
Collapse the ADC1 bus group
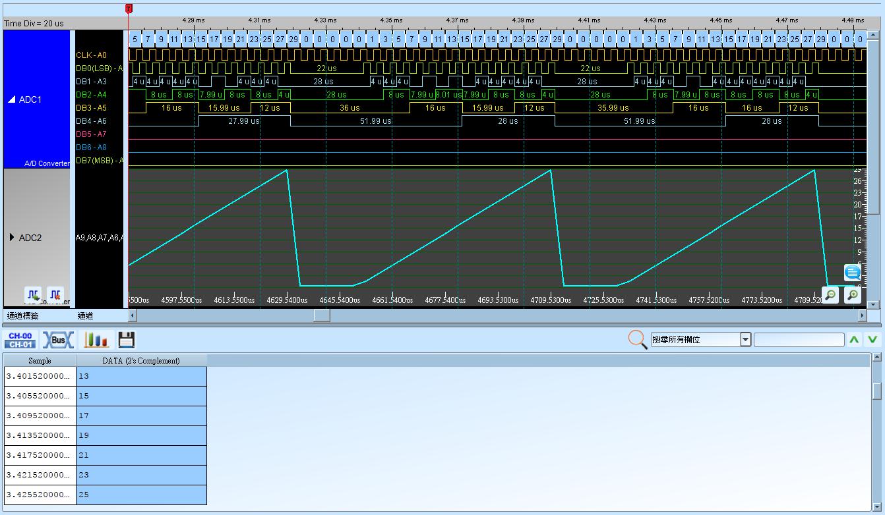click(x=12, y=99)
